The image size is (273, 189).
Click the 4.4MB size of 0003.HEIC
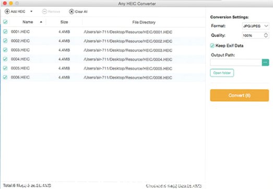tap(64, 50)
